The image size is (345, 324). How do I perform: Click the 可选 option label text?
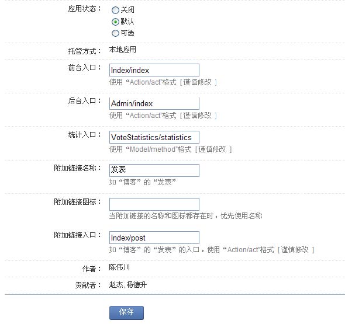(x=127, y=33)
